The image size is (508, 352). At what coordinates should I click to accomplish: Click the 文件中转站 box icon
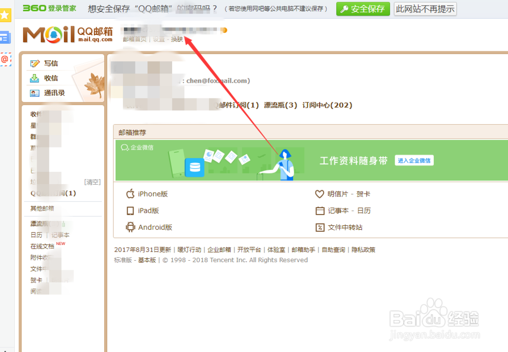pyautogui.click(x=320, y=227)
